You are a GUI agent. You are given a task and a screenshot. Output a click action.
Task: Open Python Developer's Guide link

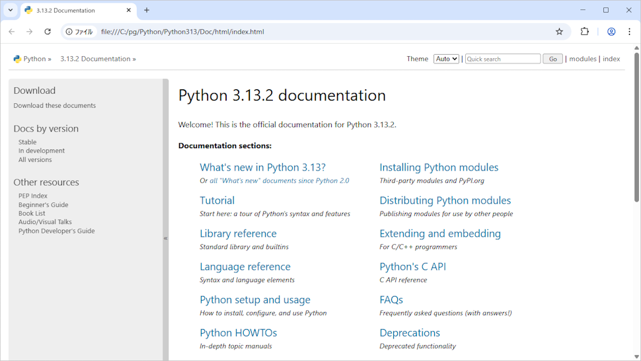(56, 231)
